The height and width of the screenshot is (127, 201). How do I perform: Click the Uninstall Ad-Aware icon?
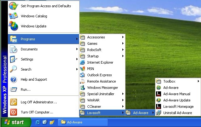click(159, 113)
